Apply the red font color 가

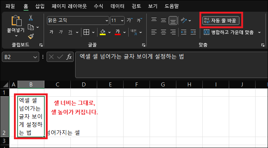[118, 32]
